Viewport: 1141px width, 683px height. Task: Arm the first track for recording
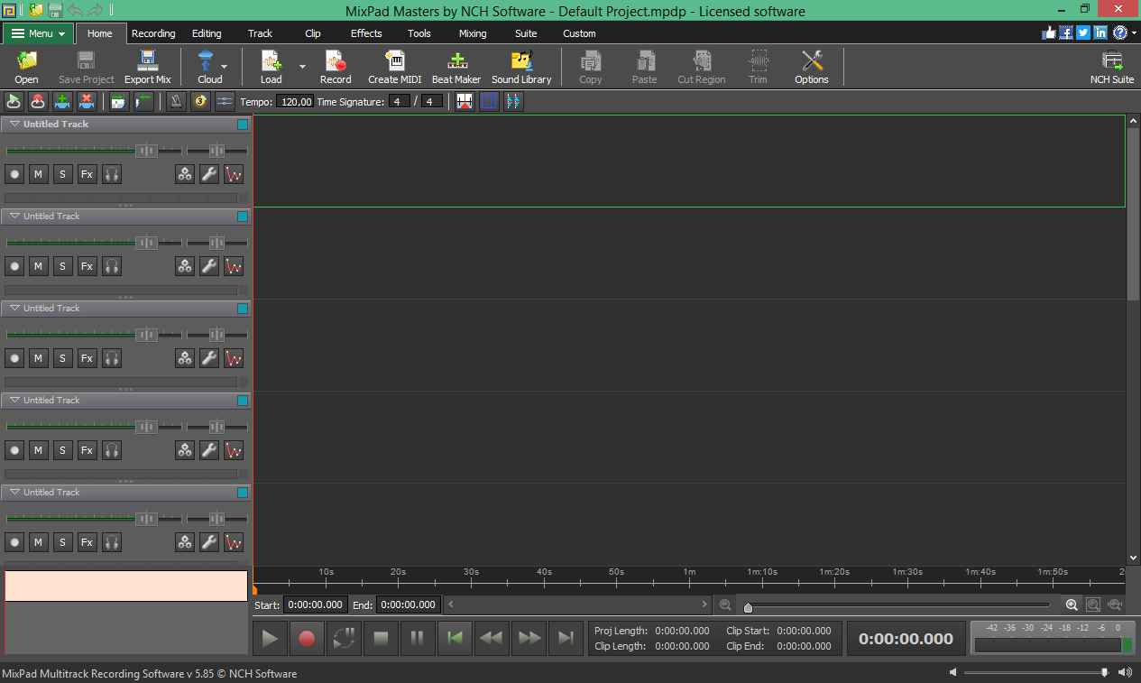14,173
